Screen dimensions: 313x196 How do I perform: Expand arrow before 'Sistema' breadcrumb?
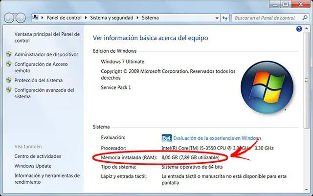point(137,18)
